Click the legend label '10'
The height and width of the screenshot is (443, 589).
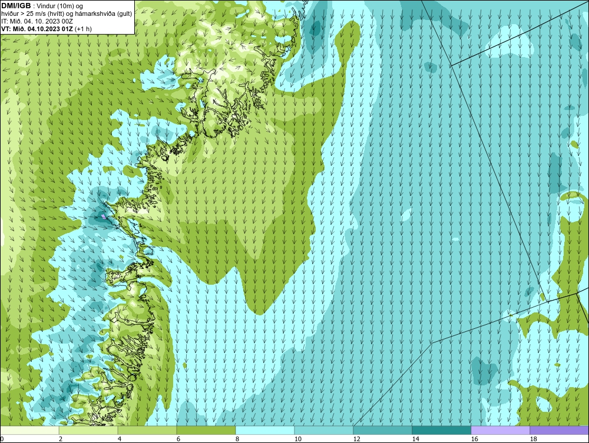[298, 439]
